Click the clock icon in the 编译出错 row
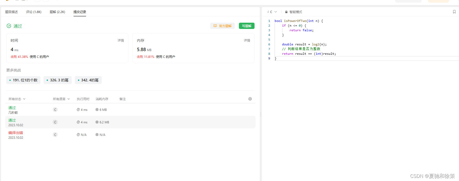This screenshot has height=181, width=459. [78, 135]
